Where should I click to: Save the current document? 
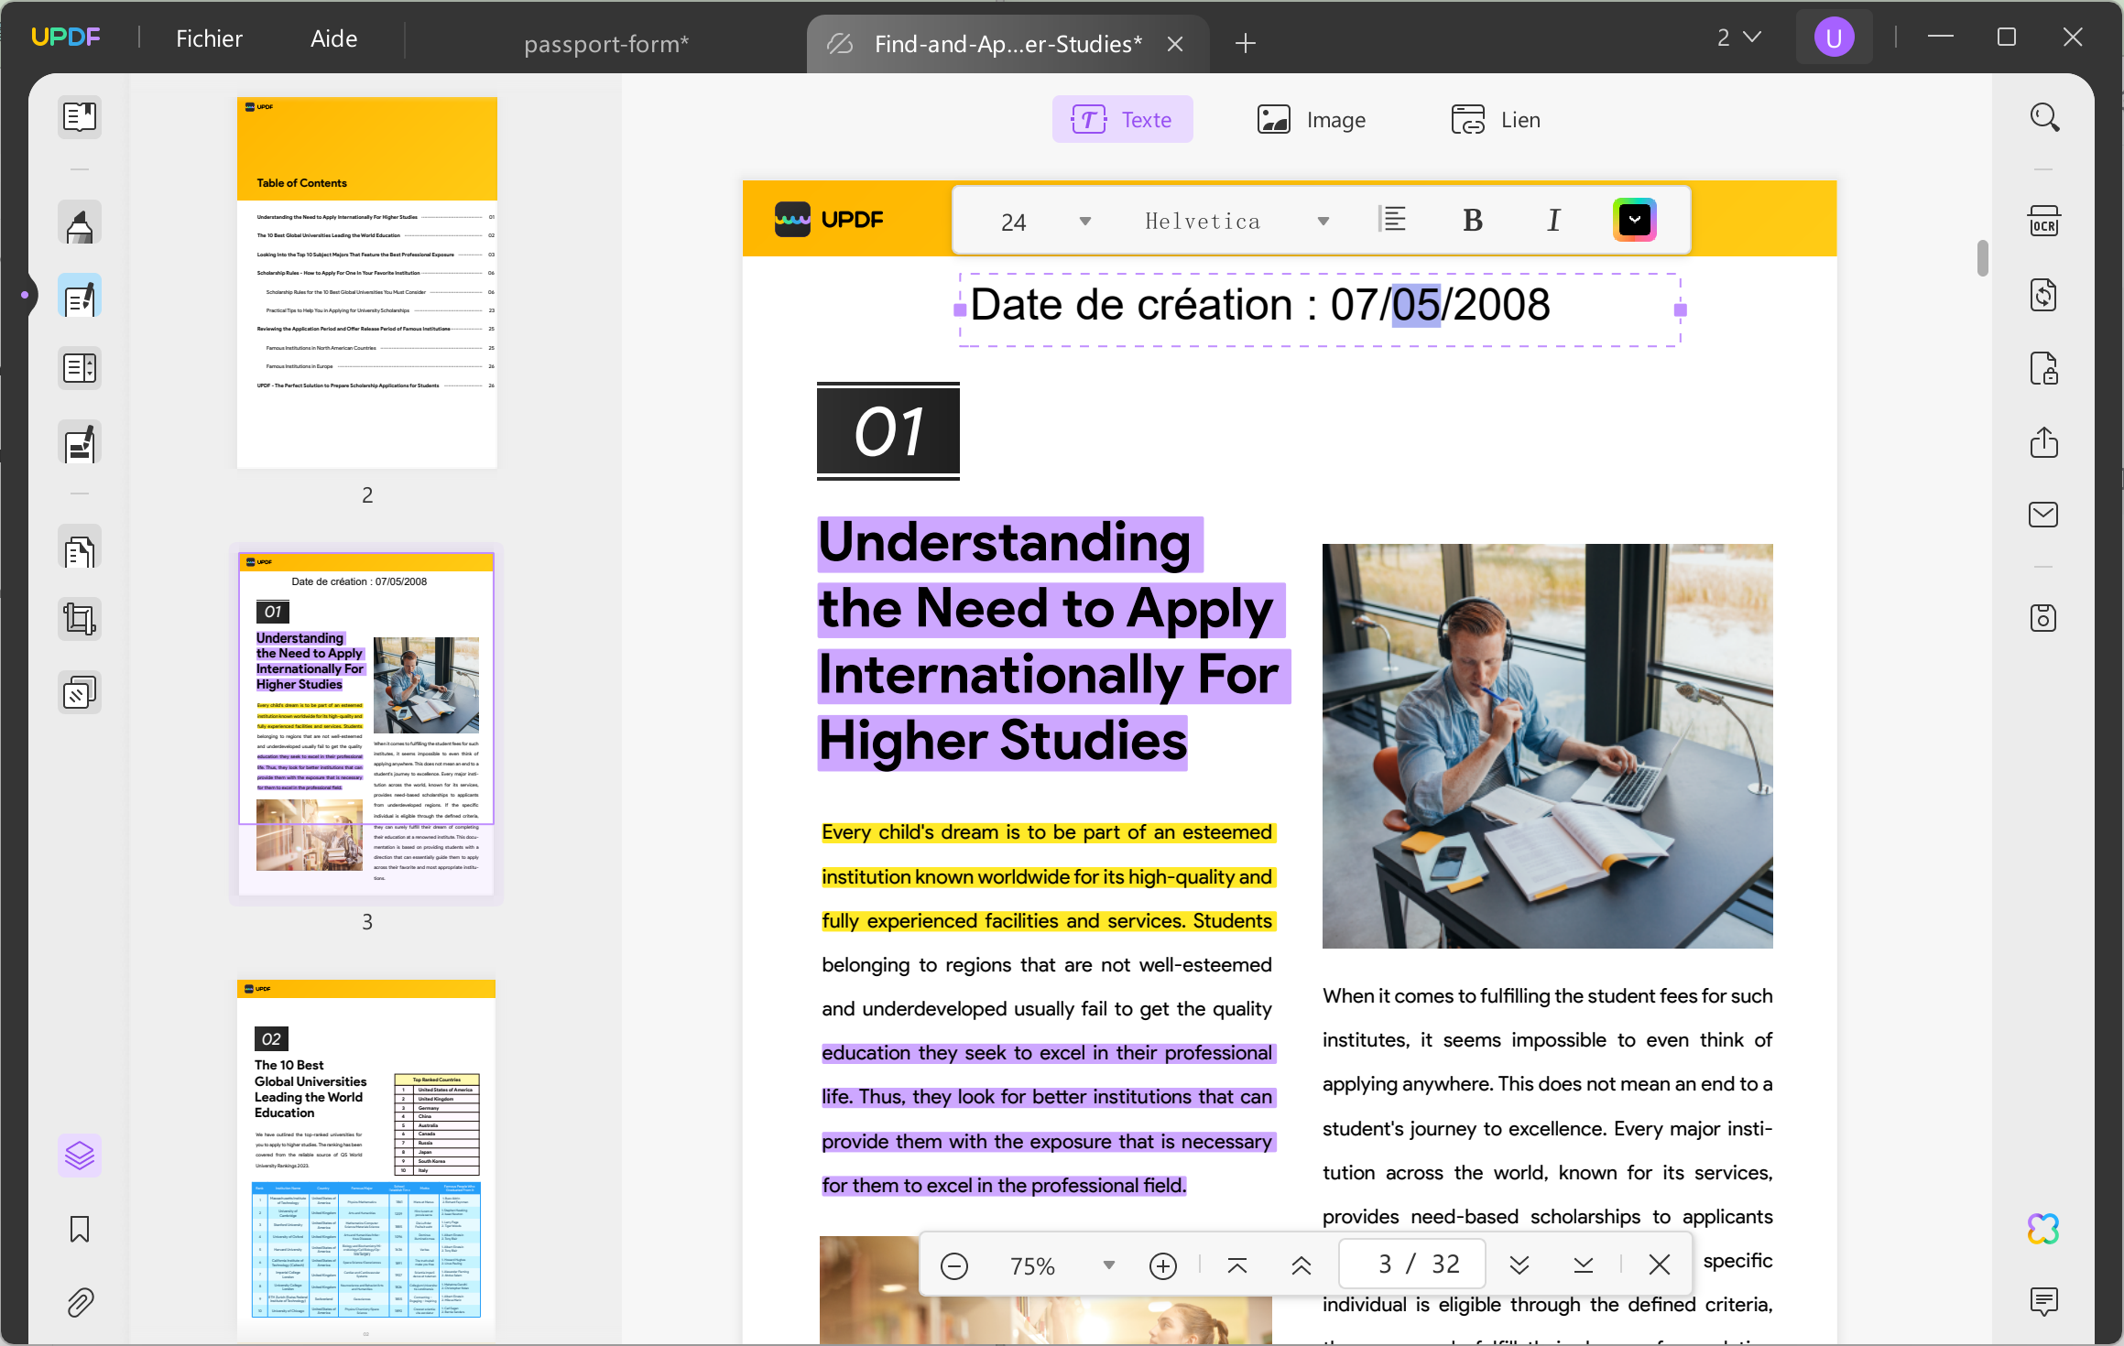(x=2044, y=618)
